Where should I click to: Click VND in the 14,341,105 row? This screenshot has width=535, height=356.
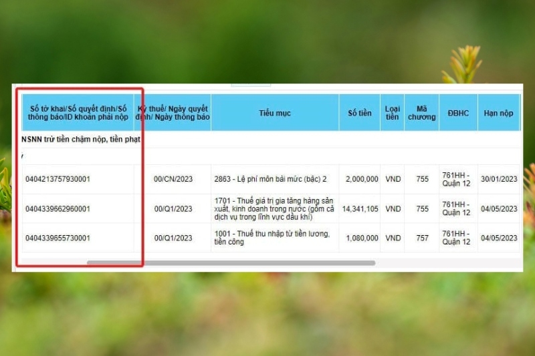pyautogui.click(x=393, y=209)
